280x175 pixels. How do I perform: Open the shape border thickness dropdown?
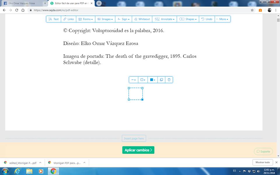(133, 80)
